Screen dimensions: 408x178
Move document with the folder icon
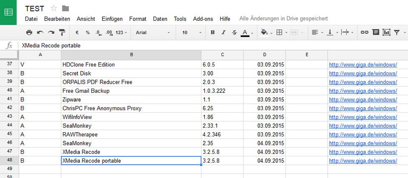(65, 8)
